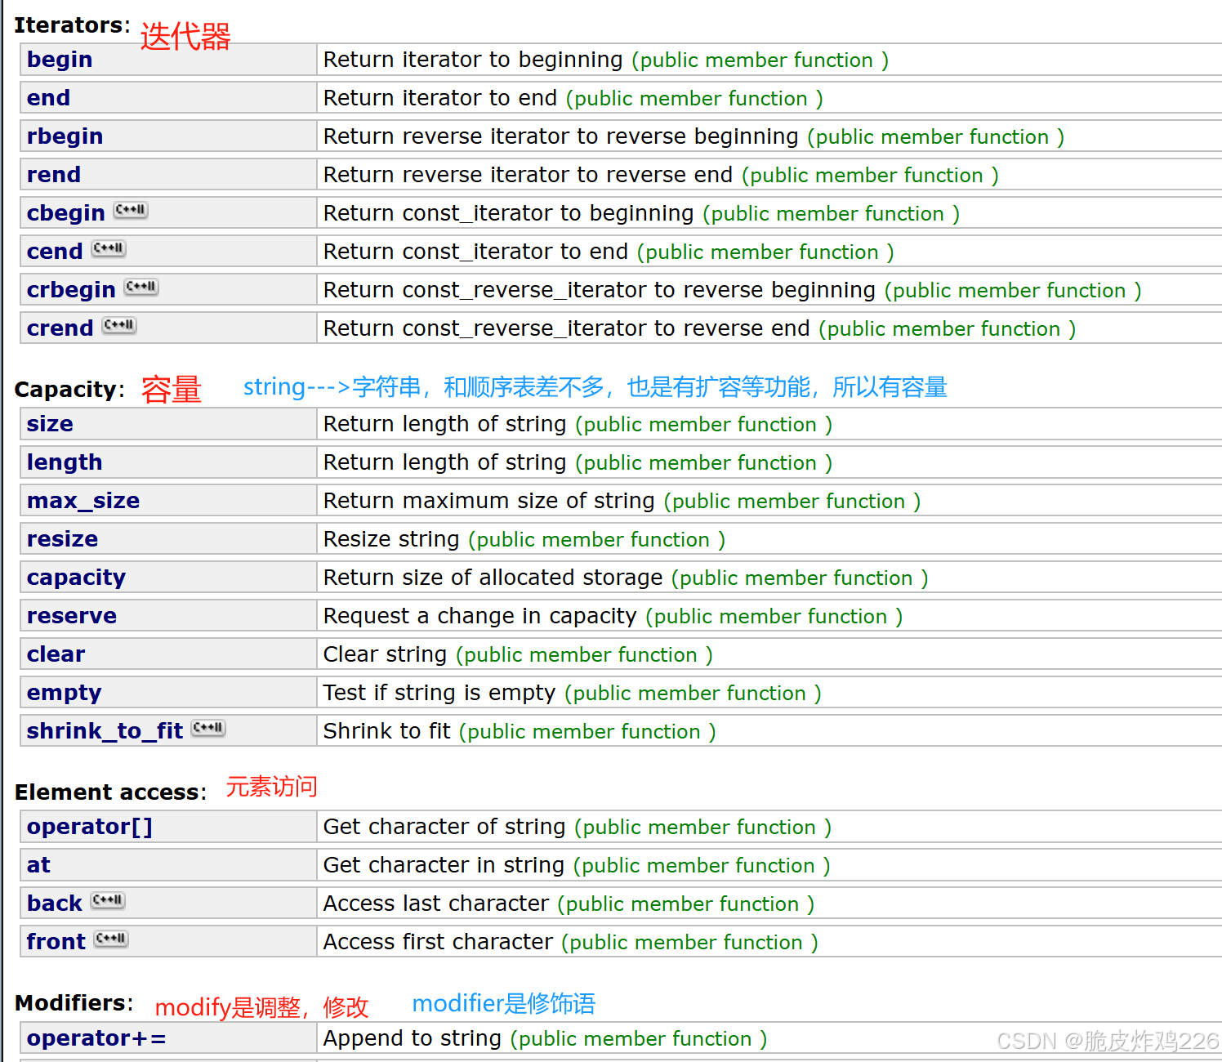The height and width of the screenshot is (1062, 1222).
Task: Click the description 'Resize string'
Action: point(391,539)
